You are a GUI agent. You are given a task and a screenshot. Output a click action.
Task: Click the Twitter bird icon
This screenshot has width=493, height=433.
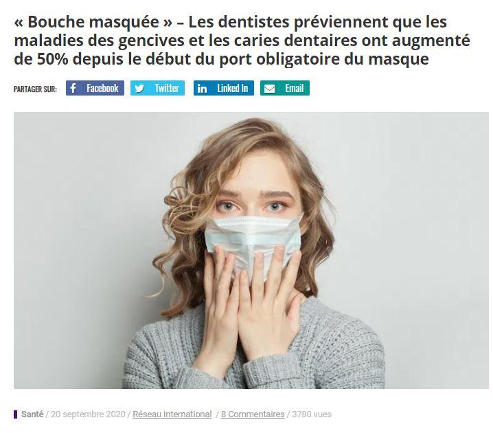coord(139,89)
